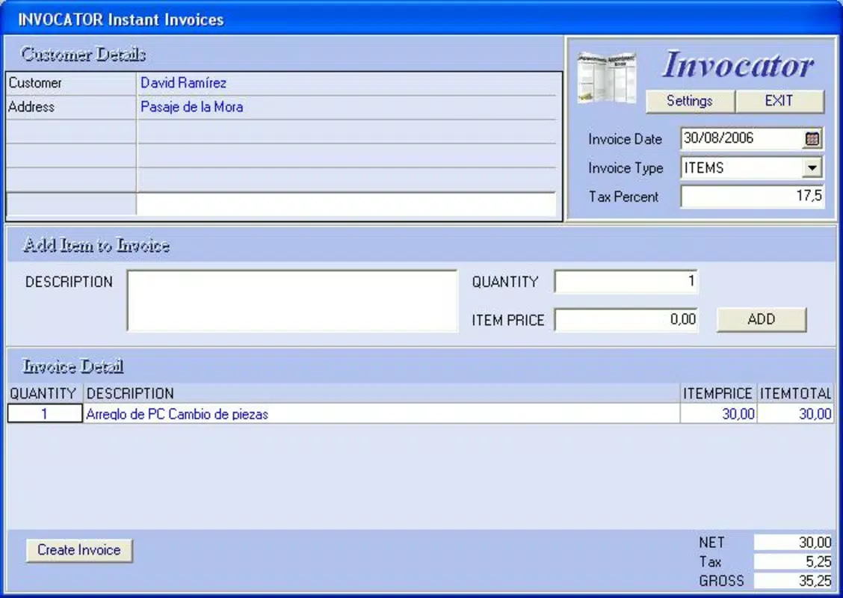
Task: Expand the Invoice Type dropdown arrow
Action: click(x=812, y=167)
